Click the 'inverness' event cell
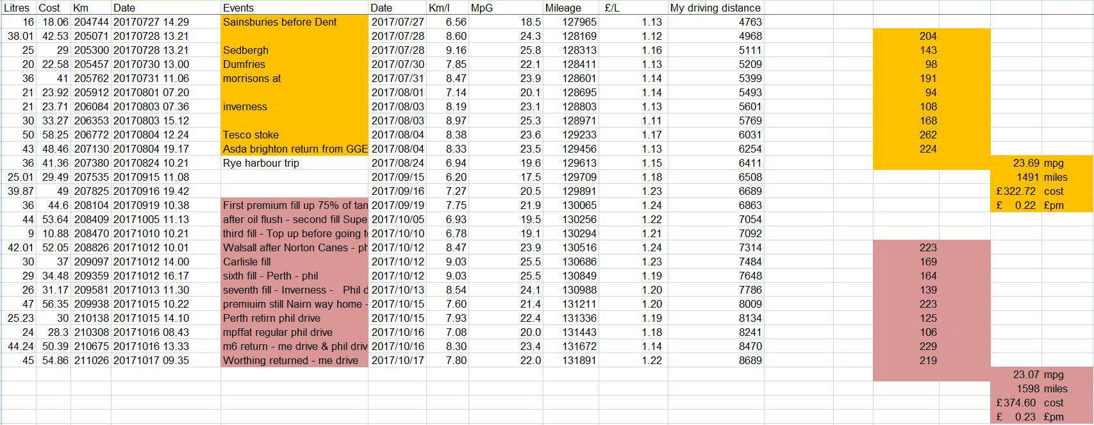Screen dimensions: 1094x425 (x=295, y=106)
